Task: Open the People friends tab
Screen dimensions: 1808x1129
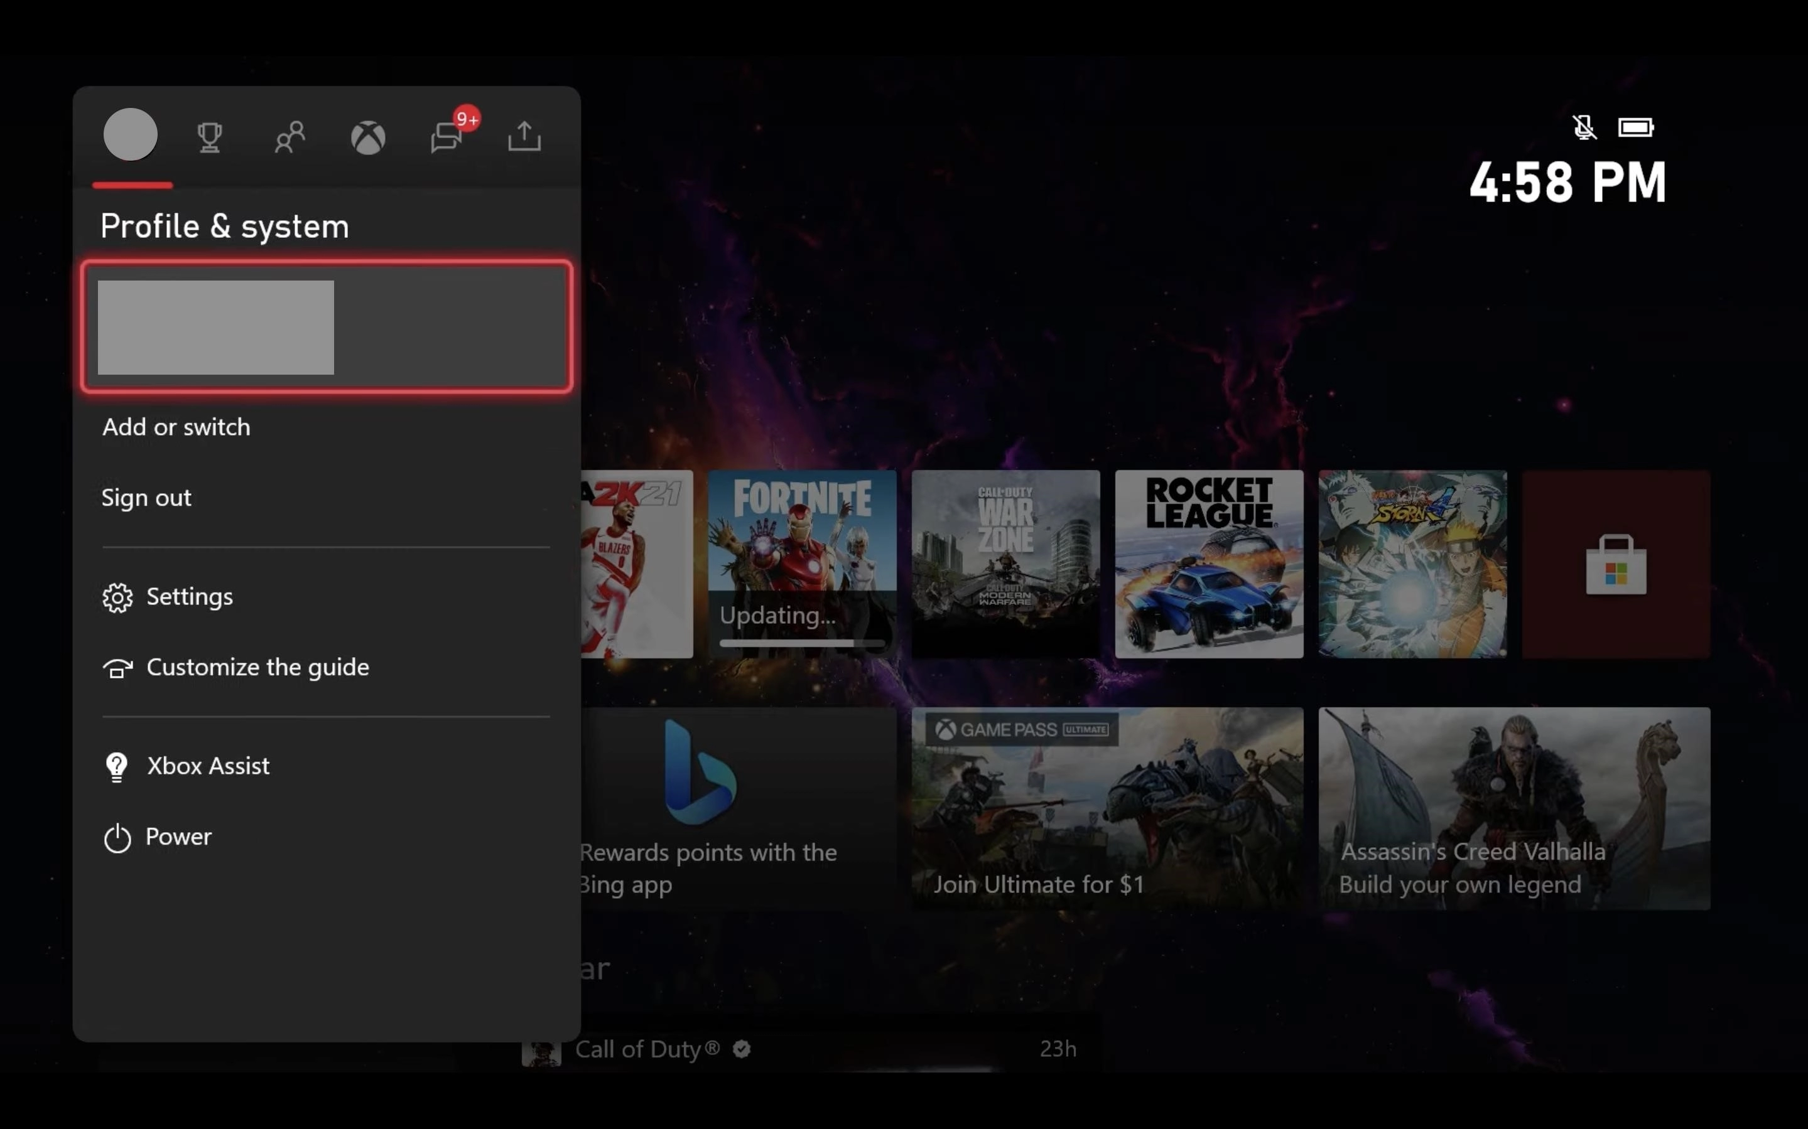Action: (x=290, y=137)
